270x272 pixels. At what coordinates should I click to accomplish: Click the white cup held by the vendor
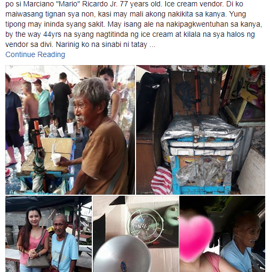[x=56, y=159]
